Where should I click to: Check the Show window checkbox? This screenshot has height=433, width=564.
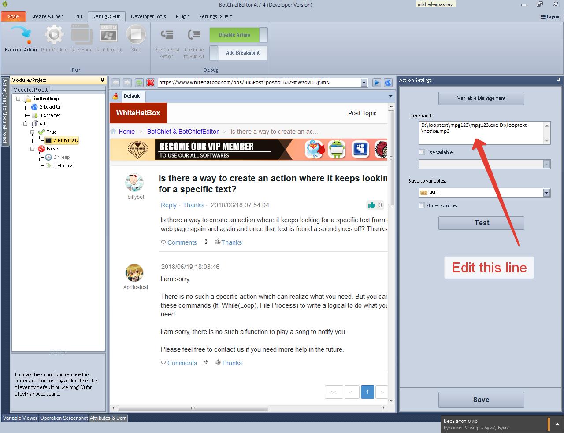[x=422, y=205]
